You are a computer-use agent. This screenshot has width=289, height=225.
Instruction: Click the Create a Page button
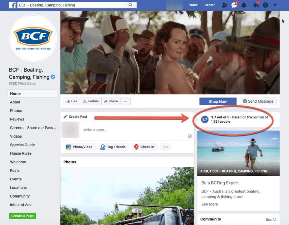23,216
